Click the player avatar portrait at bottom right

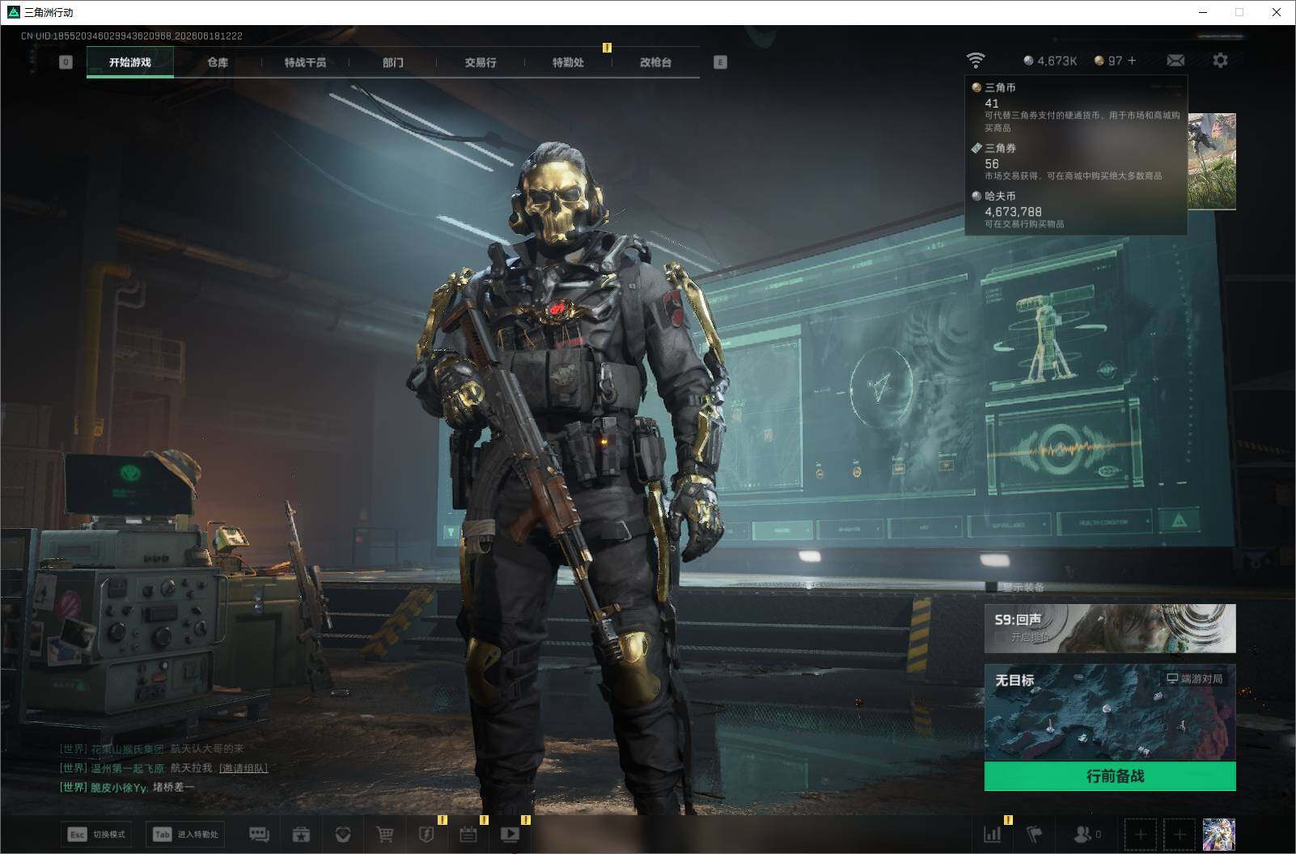click(1218, 834)
